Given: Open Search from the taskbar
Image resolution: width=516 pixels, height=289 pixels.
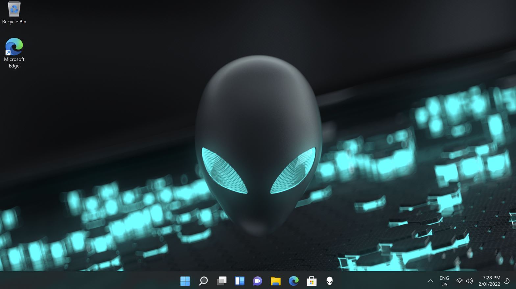Looking at the screenshot, I should tap(203, 281).
